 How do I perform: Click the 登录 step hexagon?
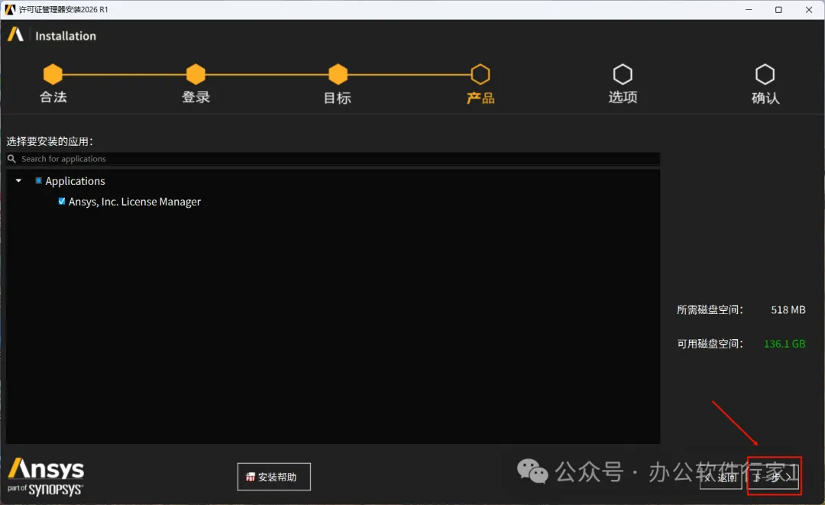click(x=196, y=74)
